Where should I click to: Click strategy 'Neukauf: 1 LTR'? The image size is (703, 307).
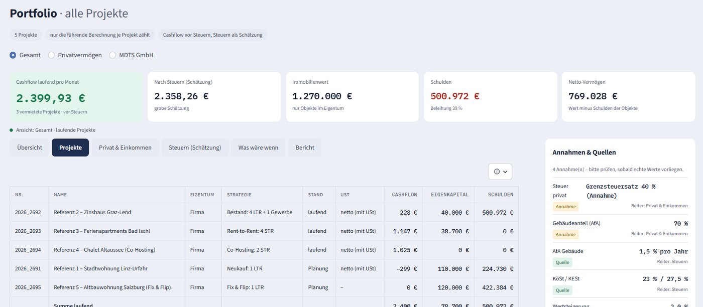pos(245,269)
